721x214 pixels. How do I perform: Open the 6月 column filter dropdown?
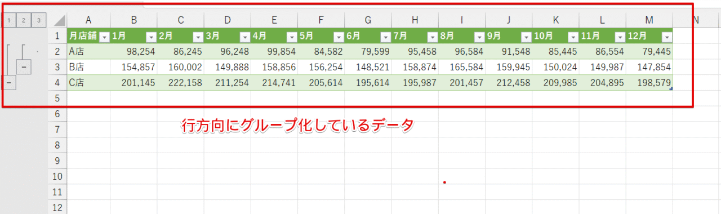pos(385,37)
